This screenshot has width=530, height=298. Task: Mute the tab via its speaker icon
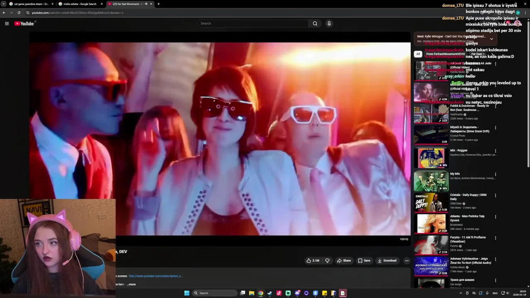[146, 4]
